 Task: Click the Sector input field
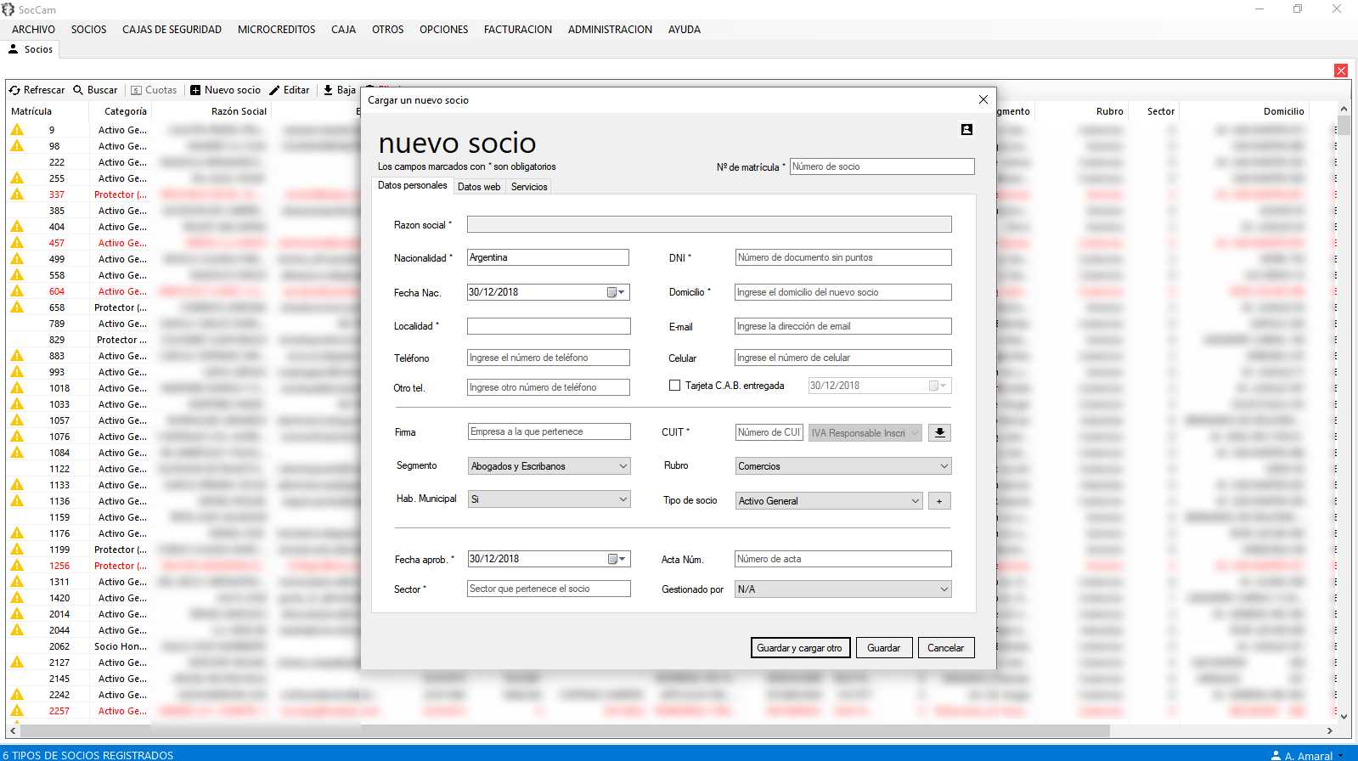(x=549, y=589)
